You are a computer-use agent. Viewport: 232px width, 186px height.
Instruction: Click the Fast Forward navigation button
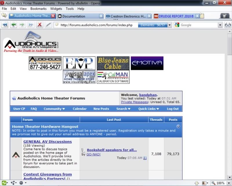31,25
